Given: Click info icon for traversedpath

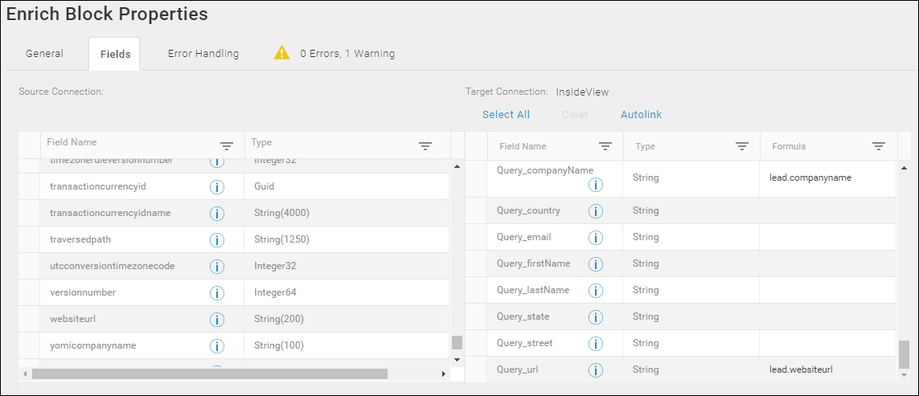Looking at the screenshot, I should point(217,239).
